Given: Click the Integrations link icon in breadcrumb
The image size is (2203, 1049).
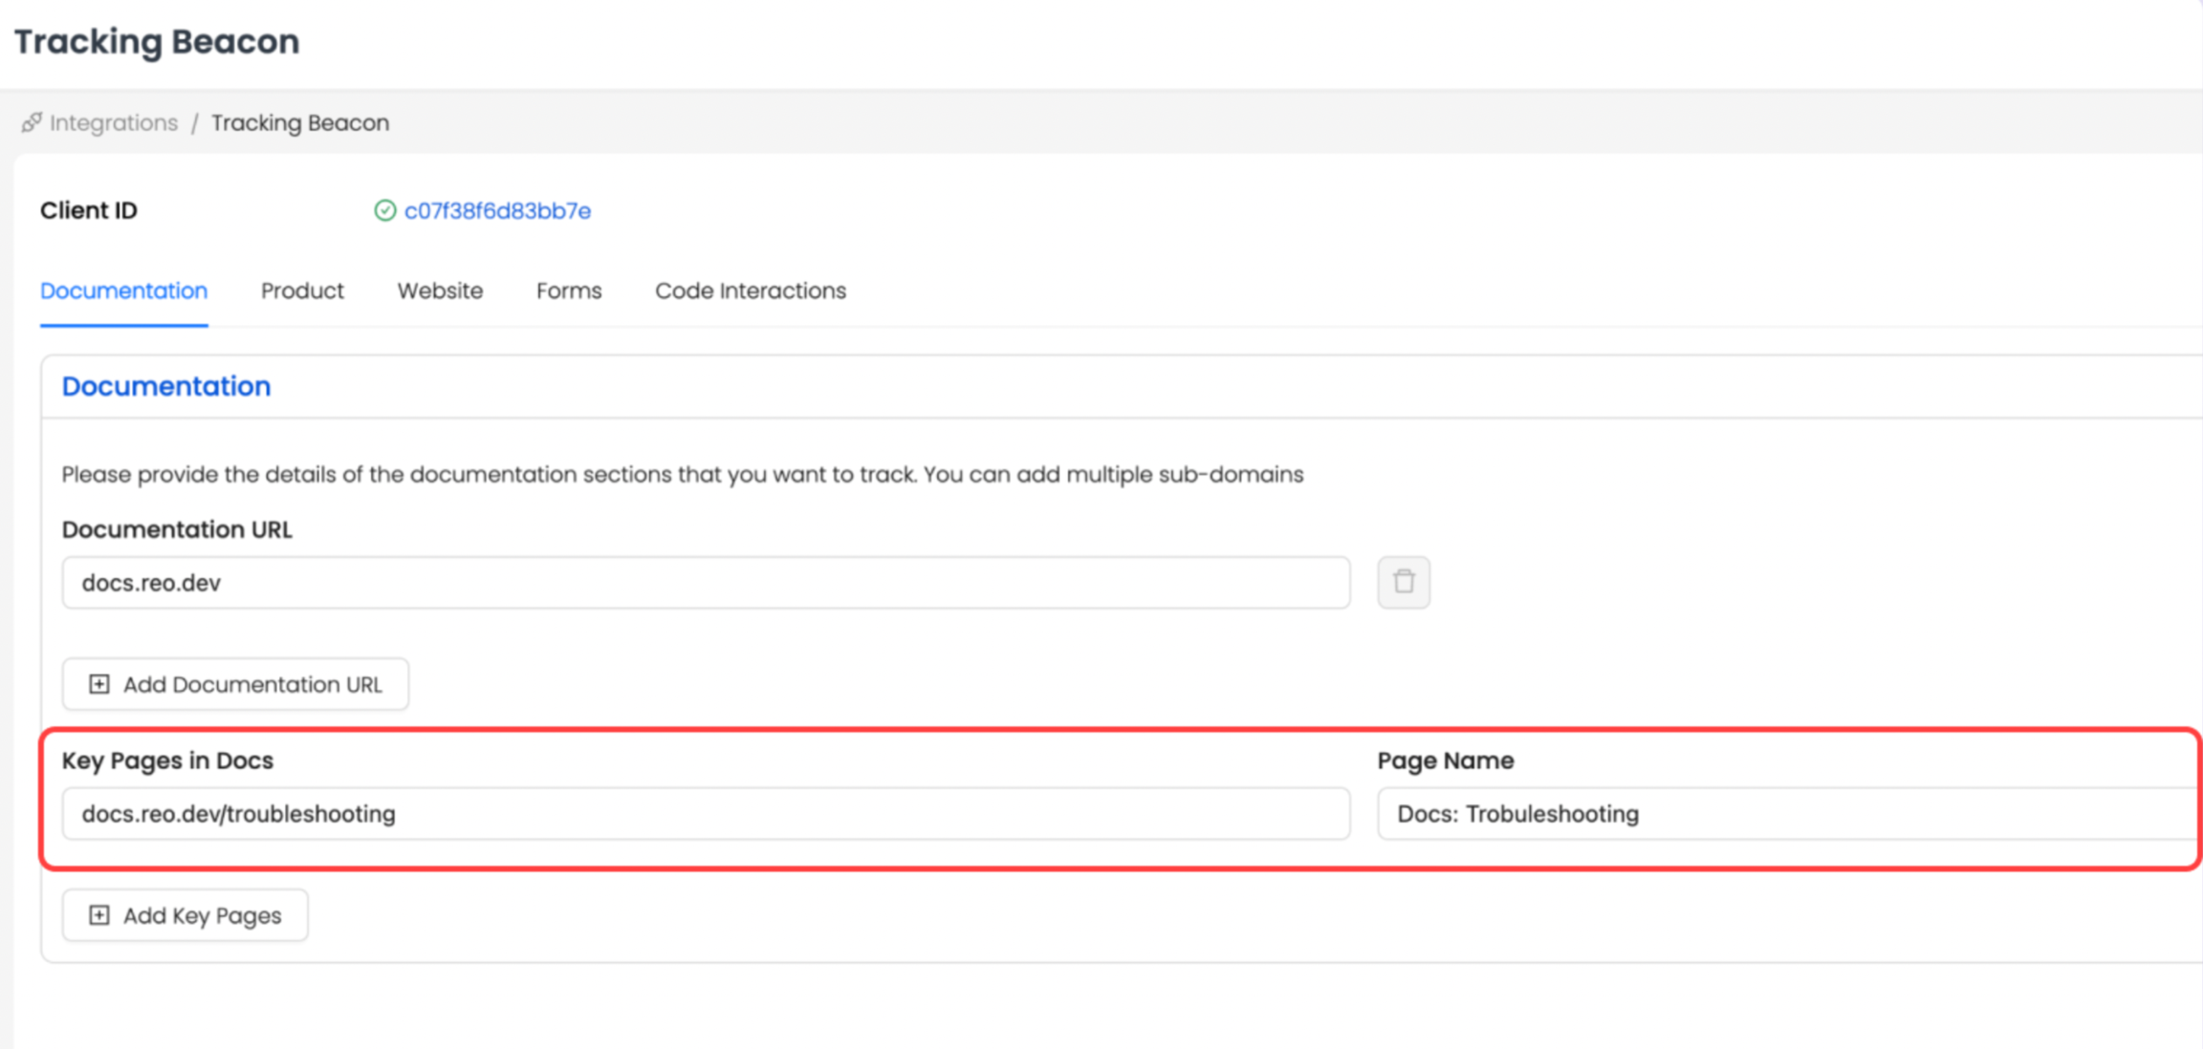Looking at the screenshot, I should (32, 122).
